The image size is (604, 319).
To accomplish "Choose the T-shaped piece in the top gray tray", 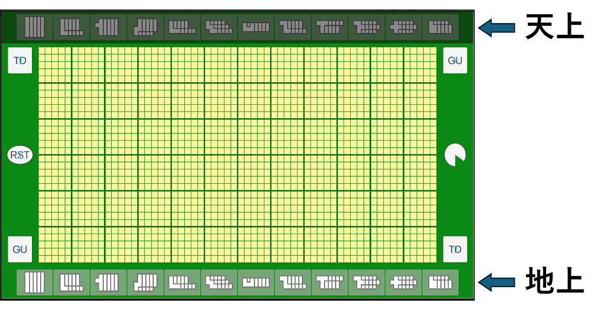I will (330, 27).
